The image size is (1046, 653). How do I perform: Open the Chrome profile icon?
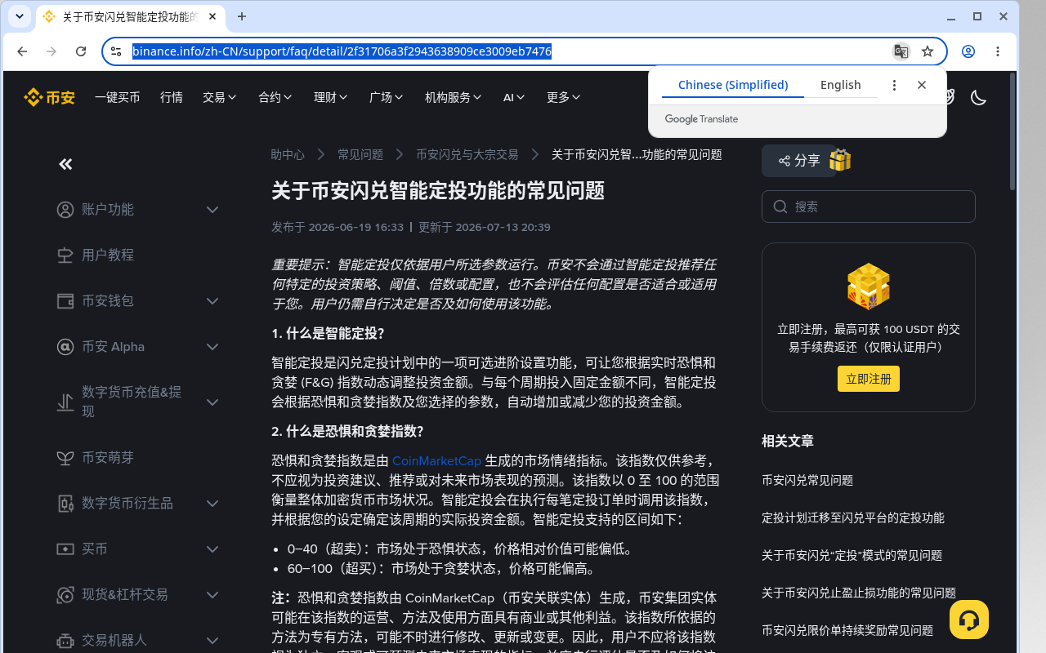pos(968,51)
